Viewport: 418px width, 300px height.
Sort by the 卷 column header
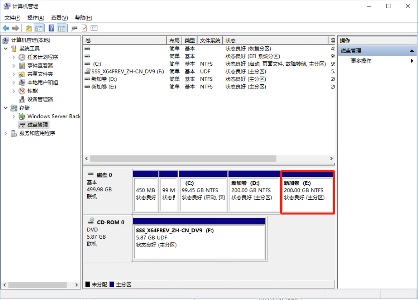coord(125,40)
